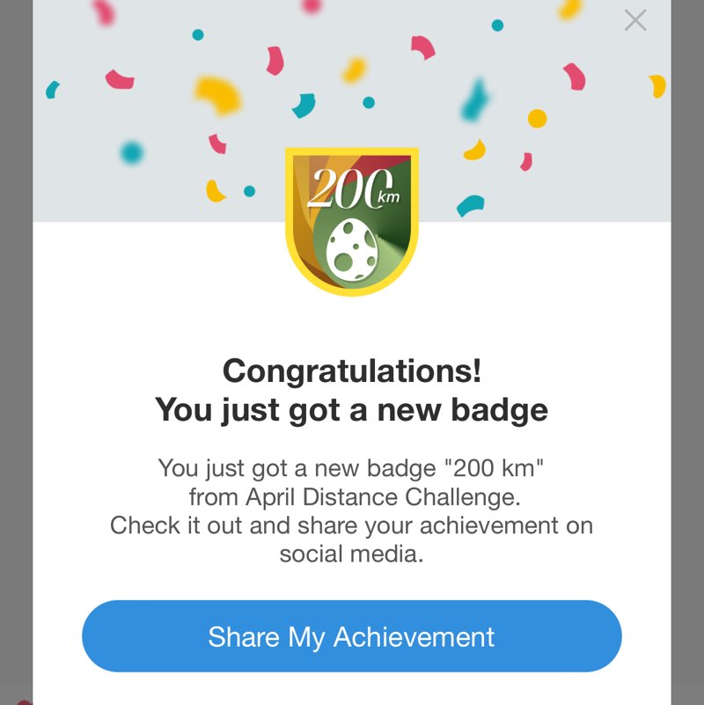The image size is (704, 705).
Task: Click the blurred teal confetti dot at left
Action: pos(132,153)
